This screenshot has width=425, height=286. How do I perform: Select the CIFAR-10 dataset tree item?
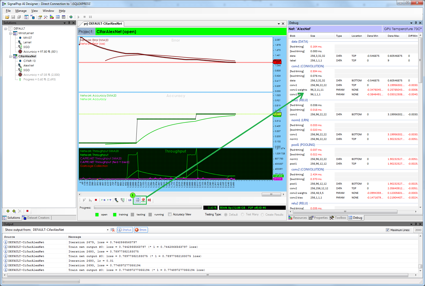[x=29, y=61]
